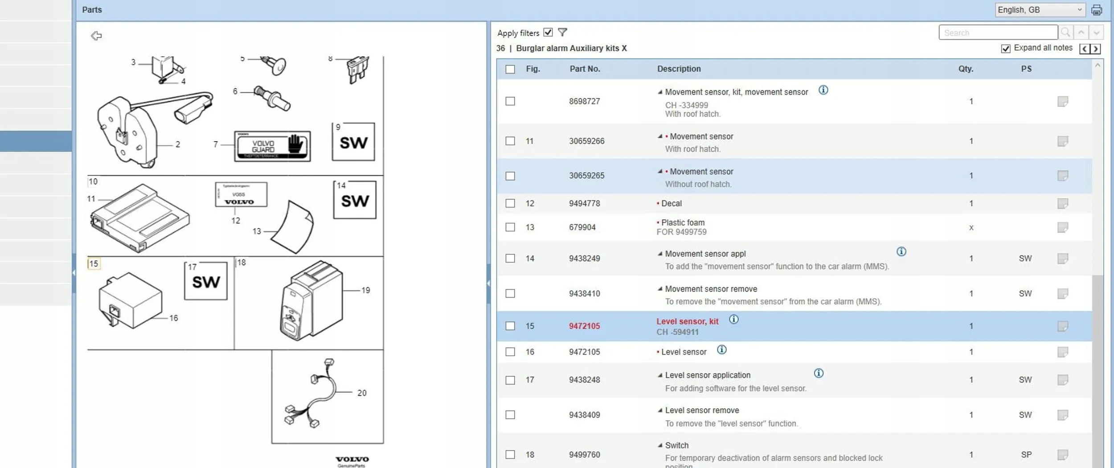
Task: Click the search magnifier icon
Action: [x=1065, y=33]
